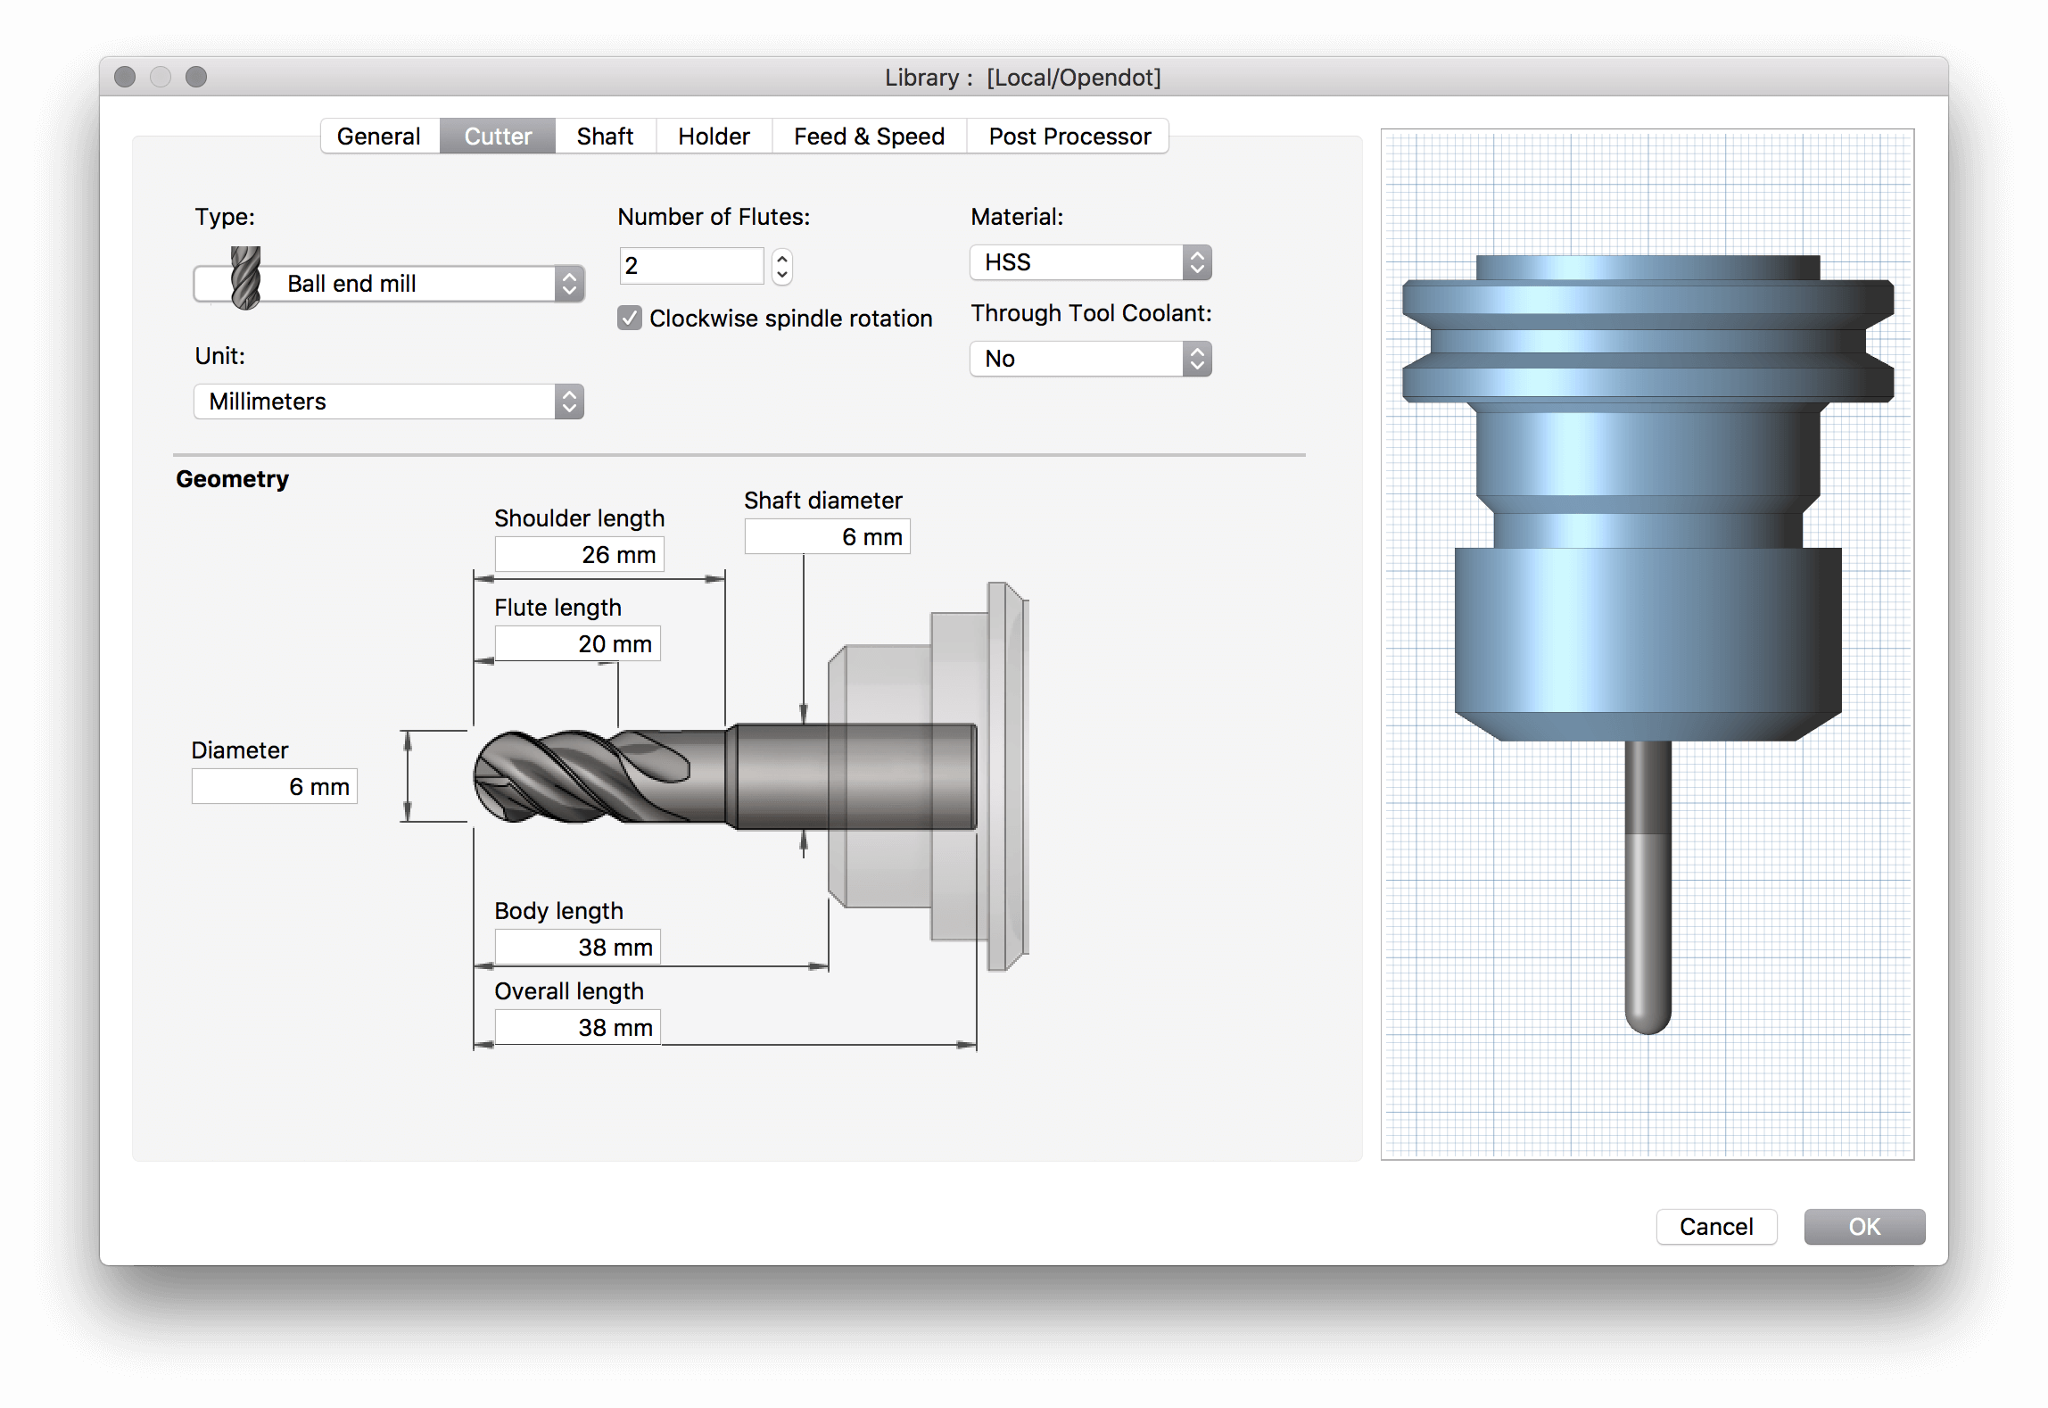Click the Flute length field
This screenshot has width=2048, height=1408.
pyautogui.click(x=578, y=643)
